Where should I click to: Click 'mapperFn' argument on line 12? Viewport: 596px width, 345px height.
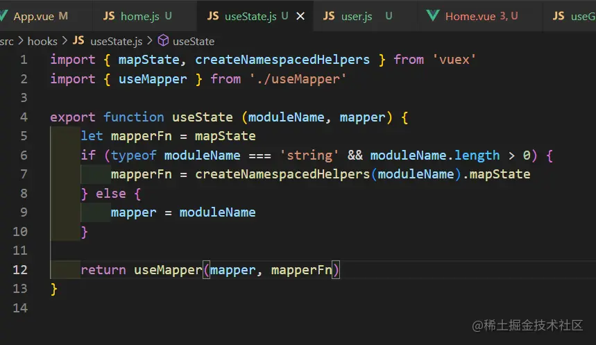(301, 270)
